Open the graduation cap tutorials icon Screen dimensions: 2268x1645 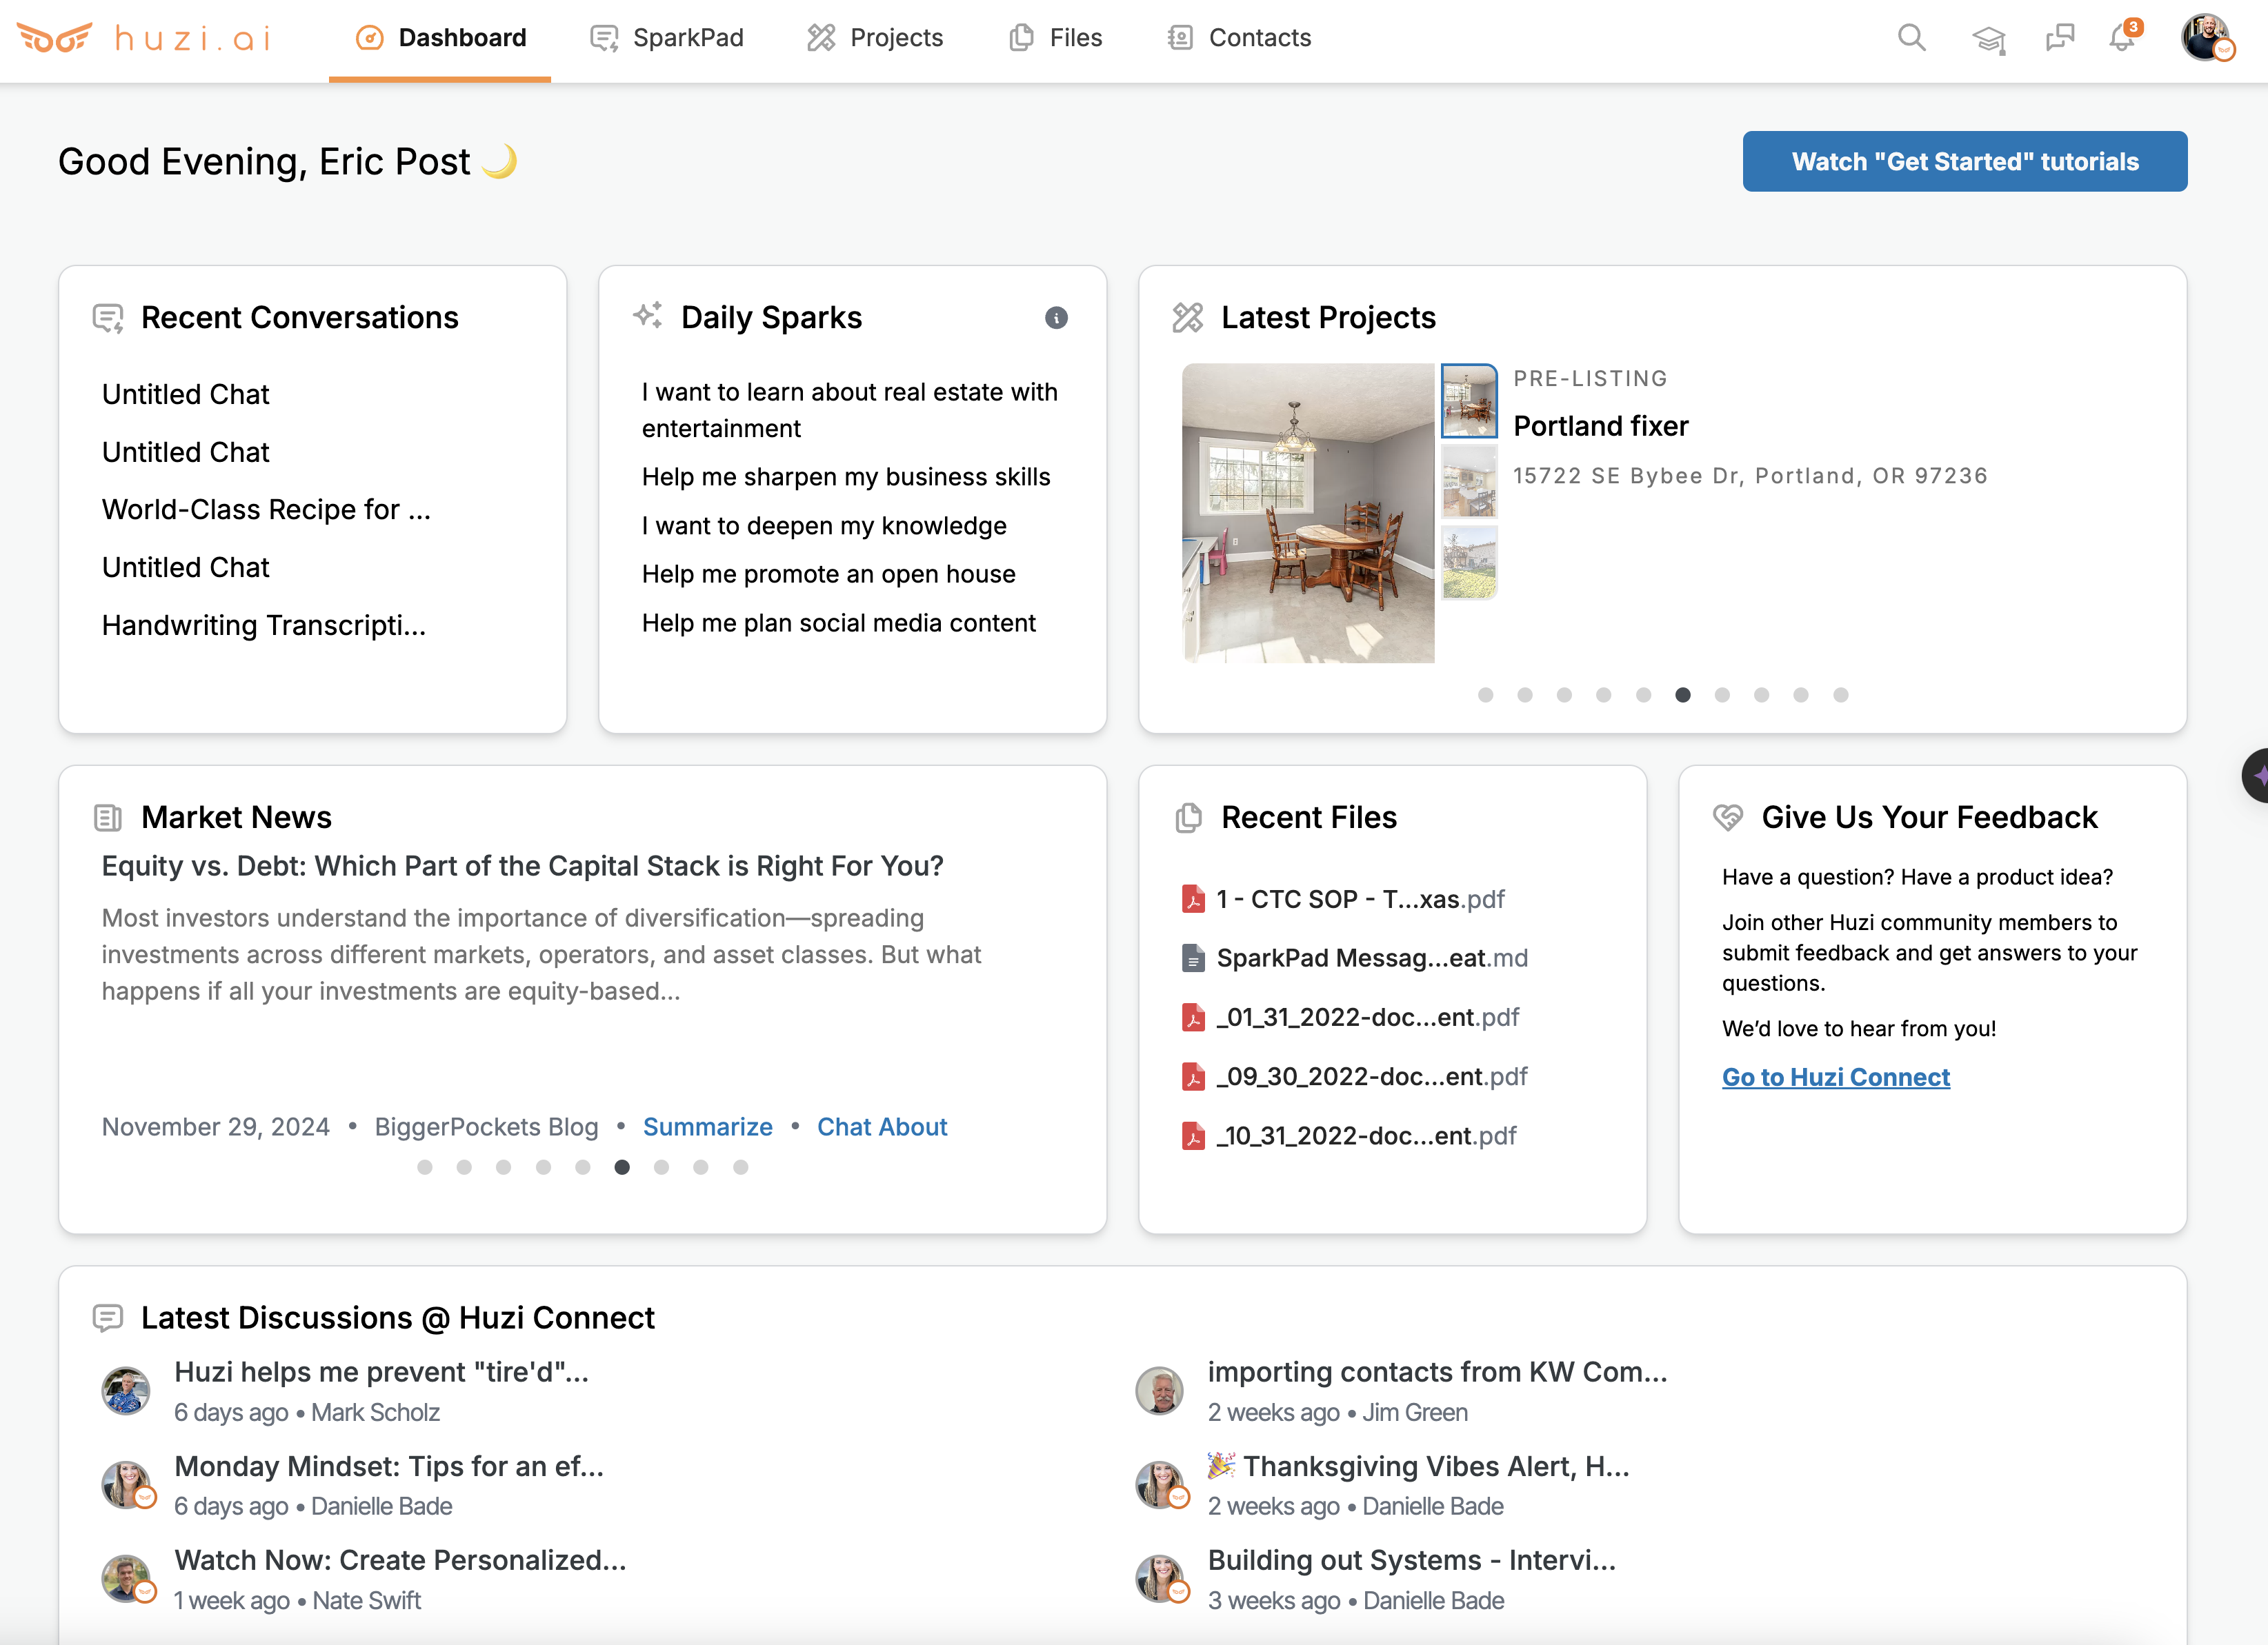(1988, 39)
